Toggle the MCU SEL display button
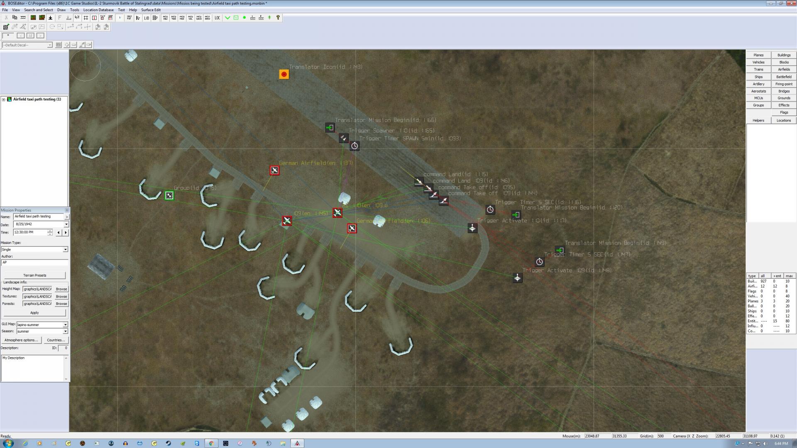The width and height of the screenshot is (797, 448). pos(191,18)
